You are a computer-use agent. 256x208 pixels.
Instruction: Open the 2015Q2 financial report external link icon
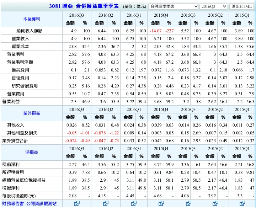tap(215, 203)
